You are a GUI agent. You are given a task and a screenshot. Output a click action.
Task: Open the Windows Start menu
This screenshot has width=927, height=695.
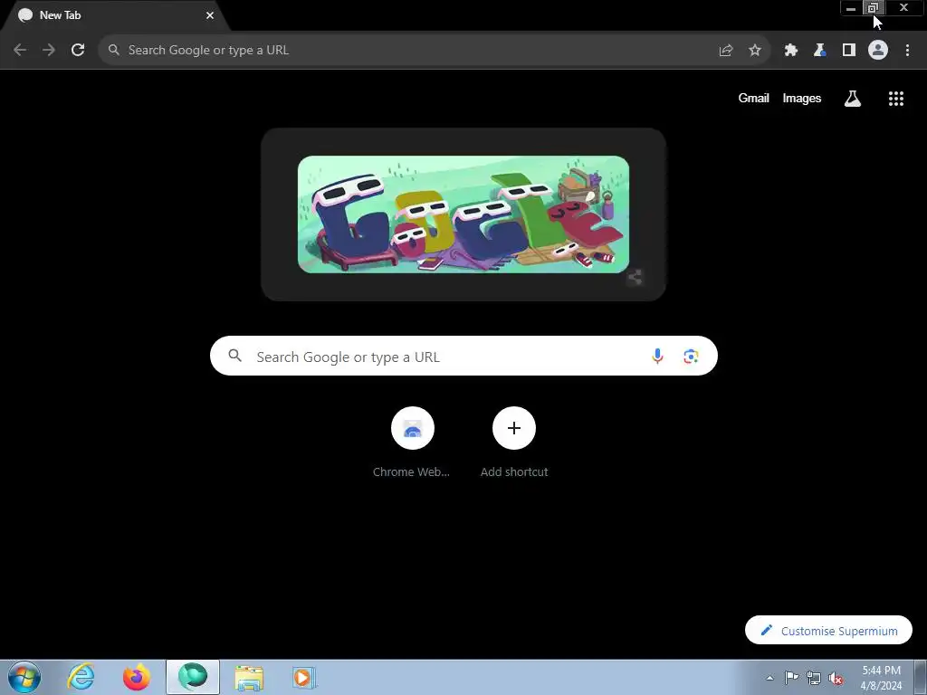[24, 677]
